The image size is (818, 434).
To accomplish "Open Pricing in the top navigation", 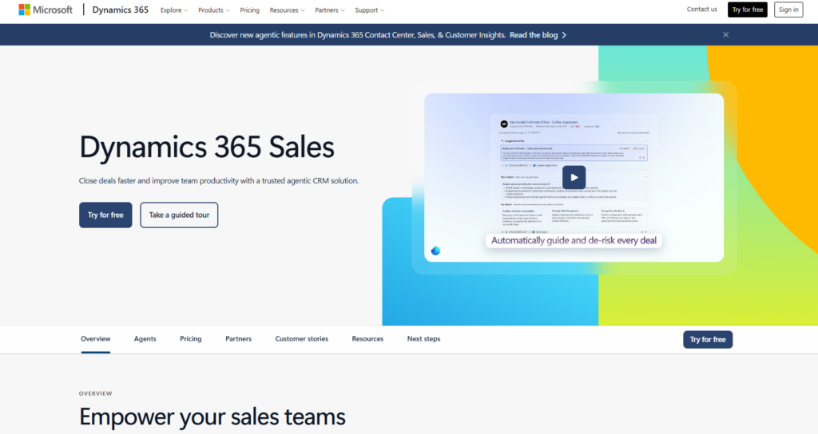I will pyautogui.click(x=249, y=10).
